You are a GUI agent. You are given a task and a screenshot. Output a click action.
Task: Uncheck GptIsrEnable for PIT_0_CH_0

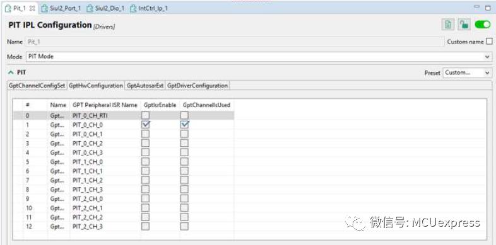coord(146,125)
